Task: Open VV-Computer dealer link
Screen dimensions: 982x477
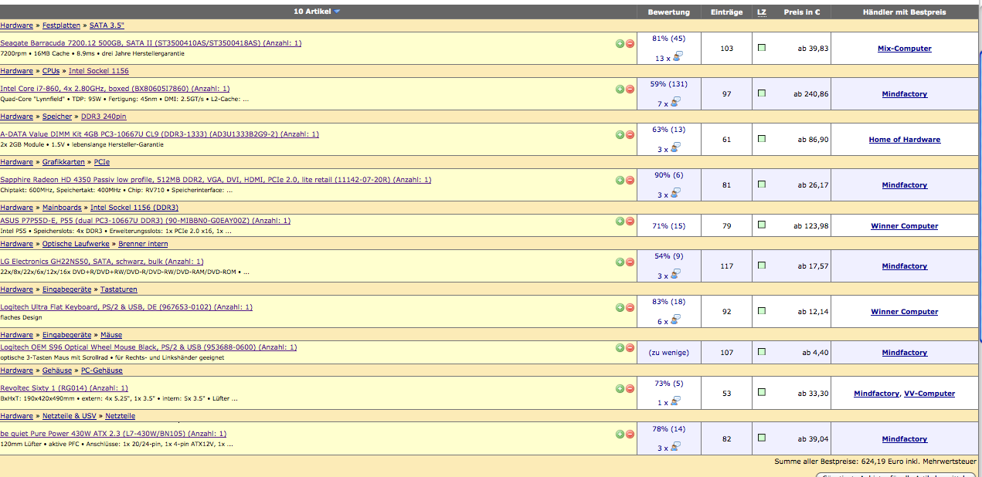Action: (929, 394)
